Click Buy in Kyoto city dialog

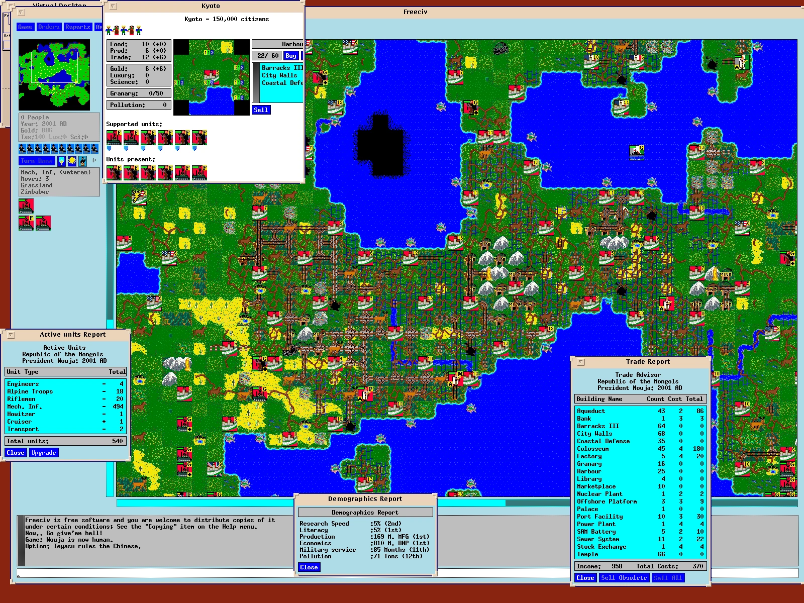[291, 56]
